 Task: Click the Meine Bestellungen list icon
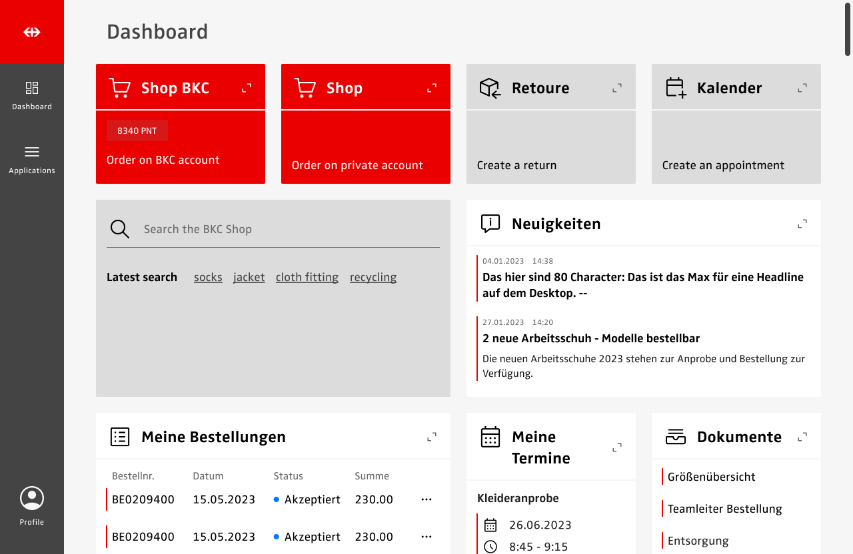coord(120,437)
